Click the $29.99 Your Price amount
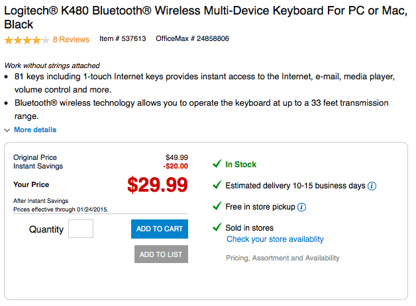The height and width of the screenshot is (306, 416). tap(158, 184)
